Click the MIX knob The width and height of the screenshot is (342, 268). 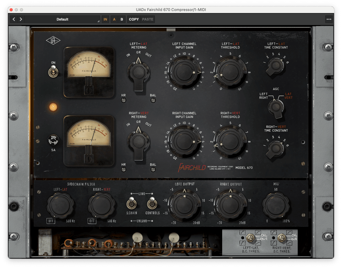click(x=276, y=205)
